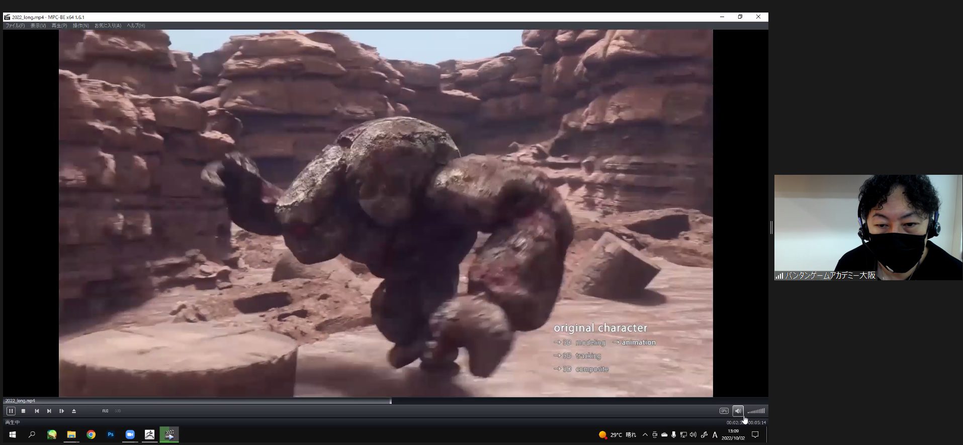Open the 再生(P) menu
Viewport: 963px width, 445px height.
[59, 26]
